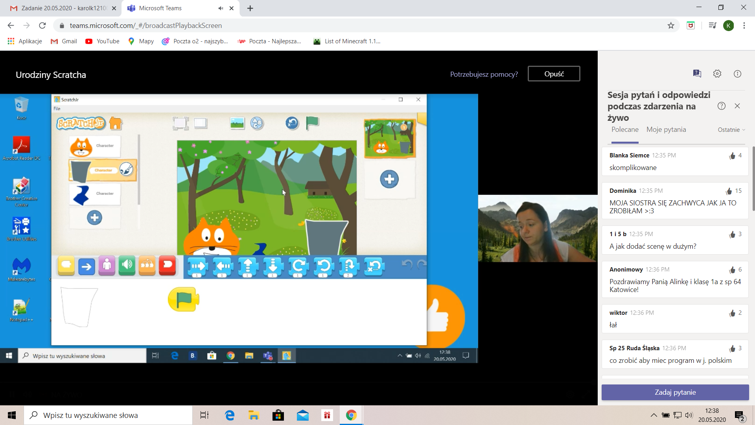Open the Potrzebujesz pomocy? link
The image size is (755, 425).
click(x=484, y=74)
